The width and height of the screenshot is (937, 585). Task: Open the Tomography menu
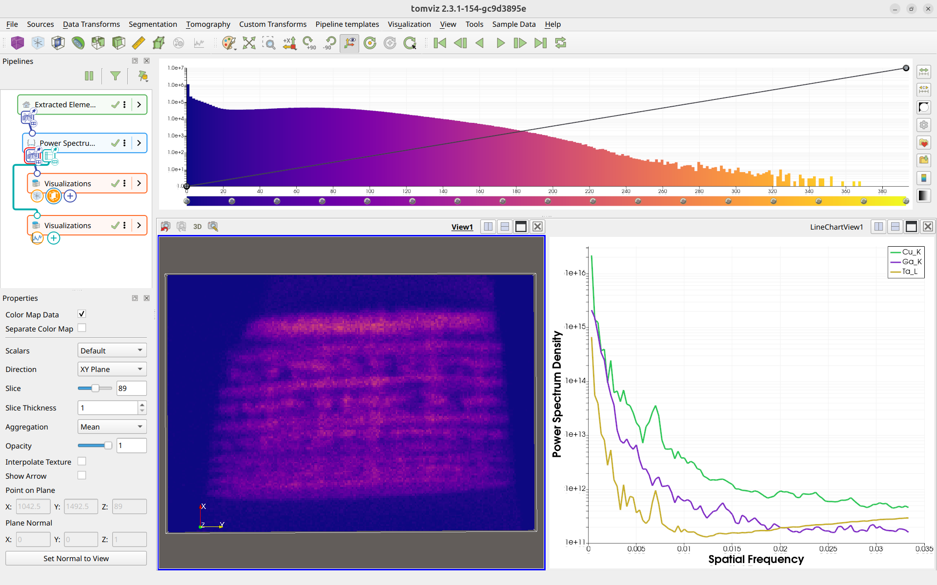(208, 24)
